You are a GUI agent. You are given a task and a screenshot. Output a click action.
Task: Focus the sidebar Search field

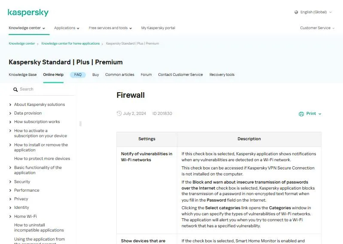pos(42,89)
